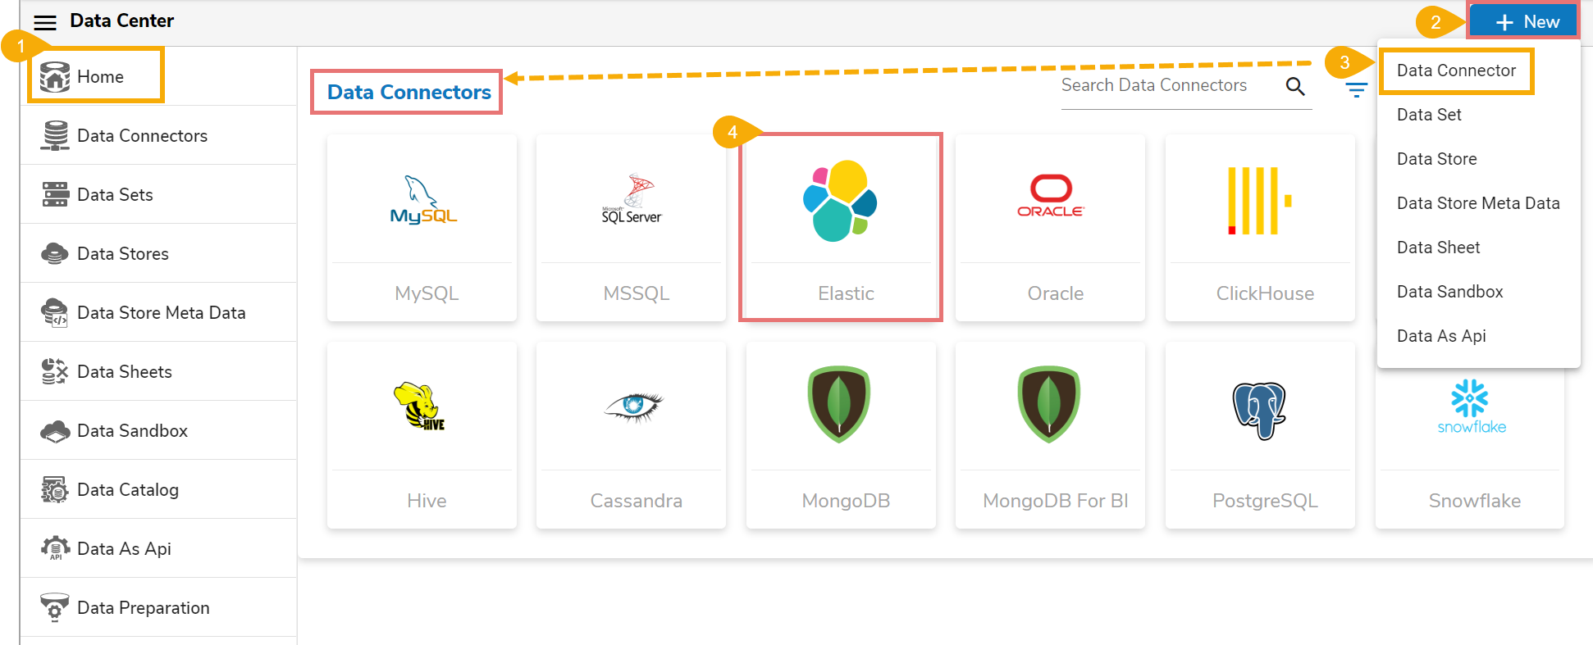The height and width of the screenshot is (645, 1593).
Task: Pick the Oracle connector logo
Action: point(1050,197)
